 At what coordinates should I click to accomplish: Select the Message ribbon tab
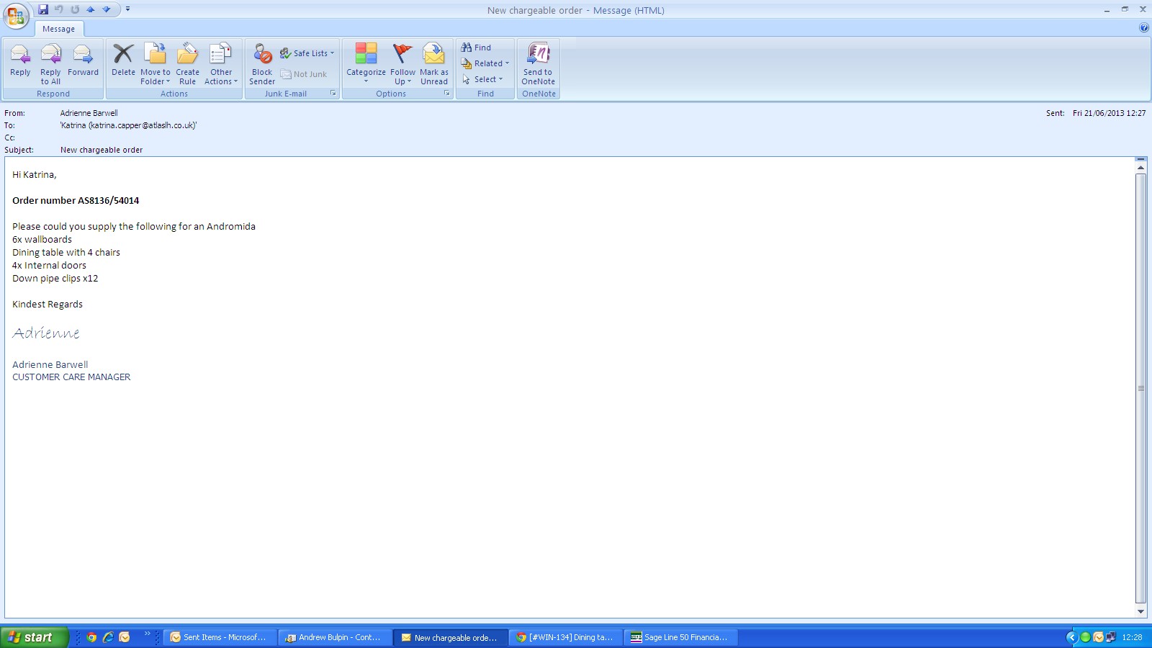click(x=58, y=29)
